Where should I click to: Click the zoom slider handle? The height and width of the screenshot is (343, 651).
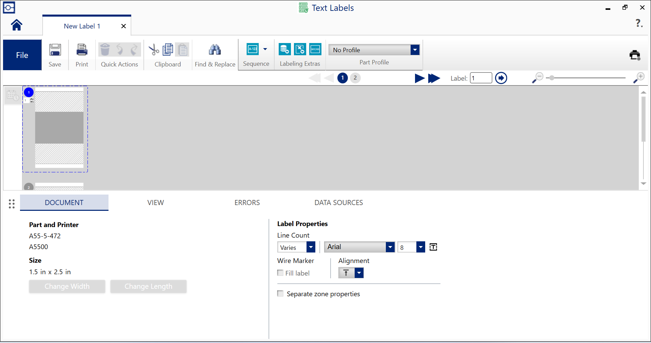pyautogui.click(x=552, y=78)
